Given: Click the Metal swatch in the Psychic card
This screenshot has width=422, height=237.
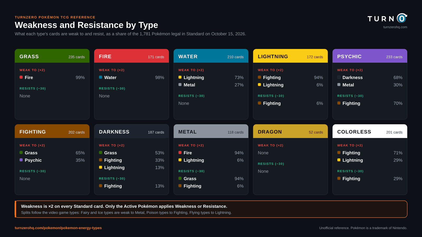Looking at the screenshot, I should pos(339,85).
